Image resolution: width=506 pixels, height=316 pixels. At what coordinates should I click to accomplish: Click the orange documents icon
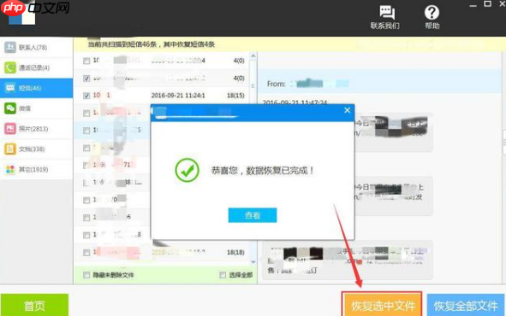point(10,149)
